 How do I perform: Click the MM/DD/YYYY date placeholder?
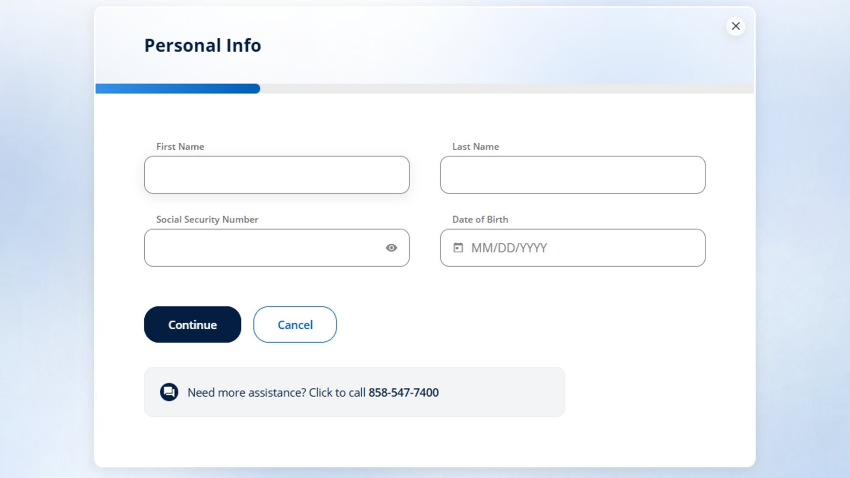[x=509, y=248]
